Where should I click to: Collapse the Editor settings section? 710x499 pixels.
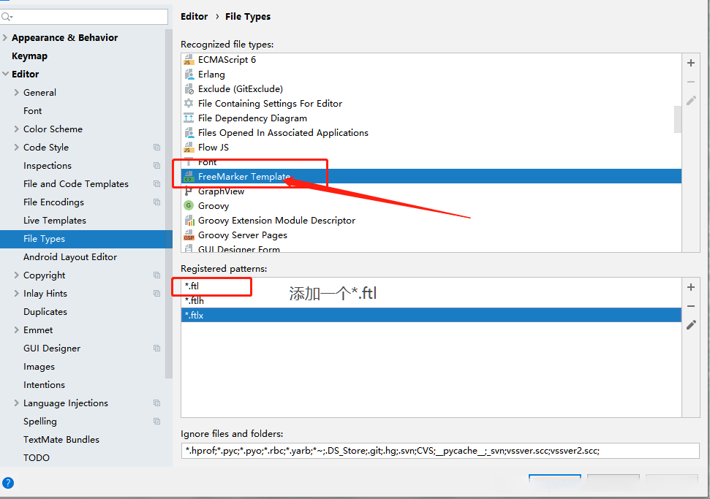point(6,75)
